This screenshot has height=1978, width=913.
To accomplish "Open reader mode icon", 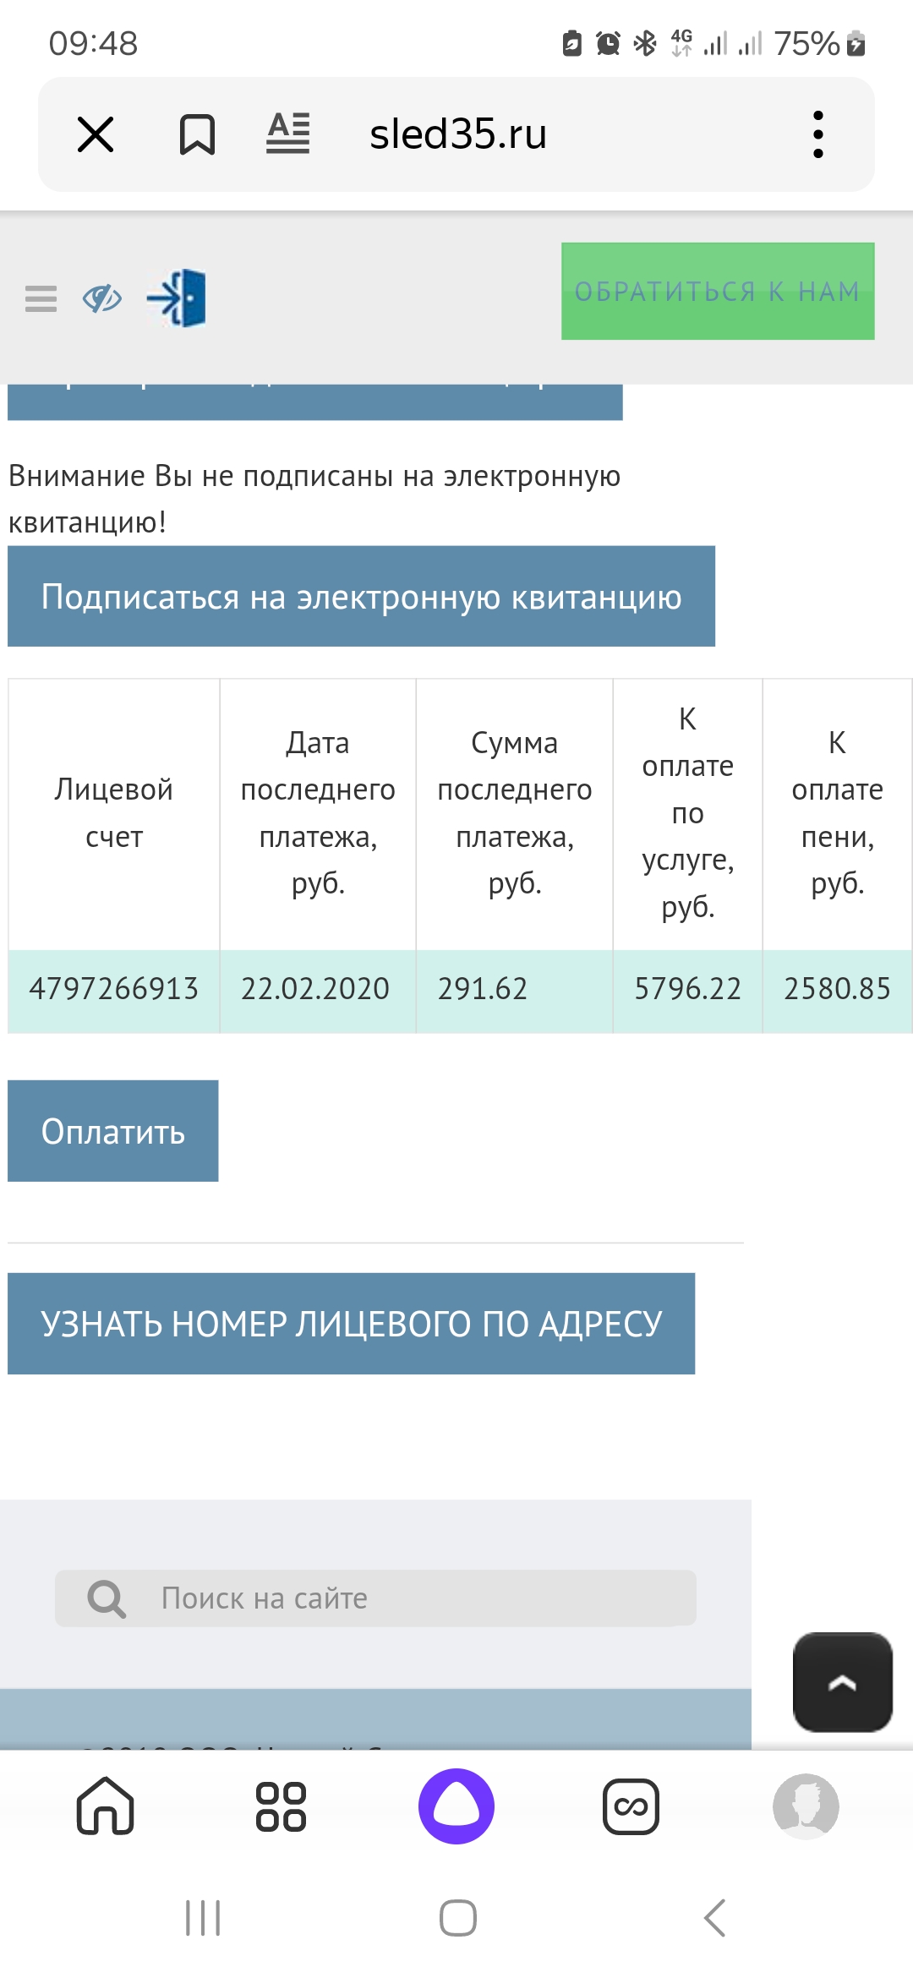I will click(x=288, y=134).
